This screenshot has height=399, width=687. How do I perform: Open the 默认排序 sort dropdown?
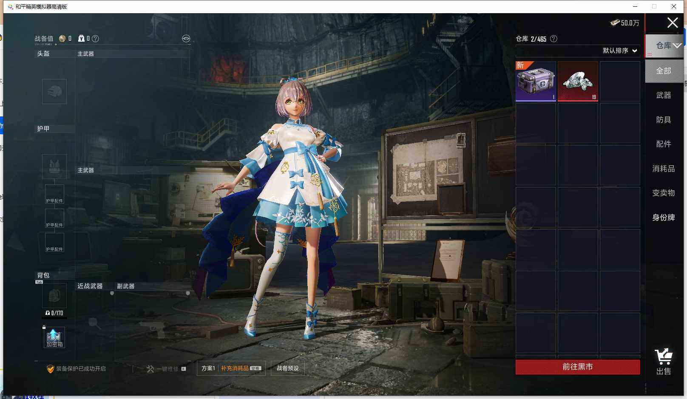[x=620, y=51]
